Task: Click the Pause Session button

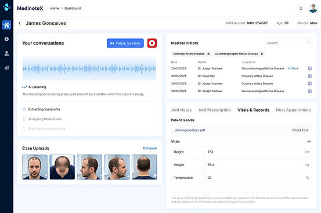Action: (125, 43)
